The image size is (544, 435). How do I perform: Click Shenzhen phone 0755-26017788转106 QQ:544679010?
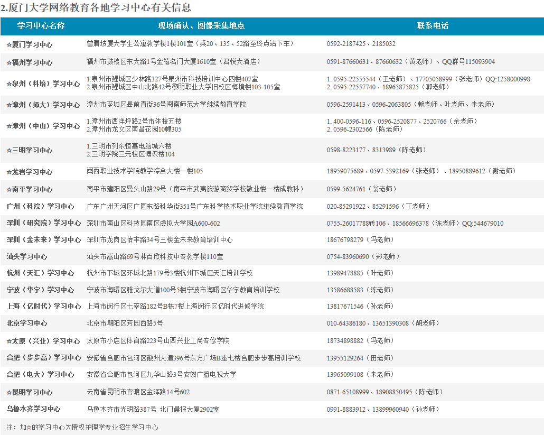(415, 224)
